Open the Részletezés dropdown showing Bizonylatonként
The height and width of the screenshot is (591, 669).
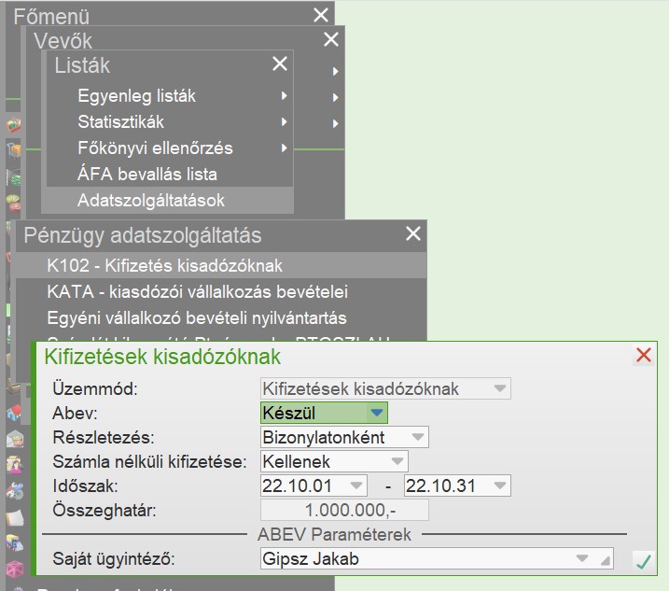pos(344,437)
